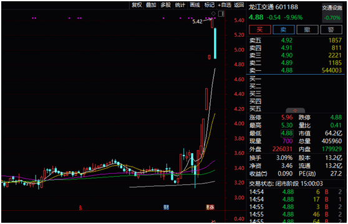This screenshot has width=348, height=224.
Task: Expand the order book with the up chevron
Action: (295, 111)
